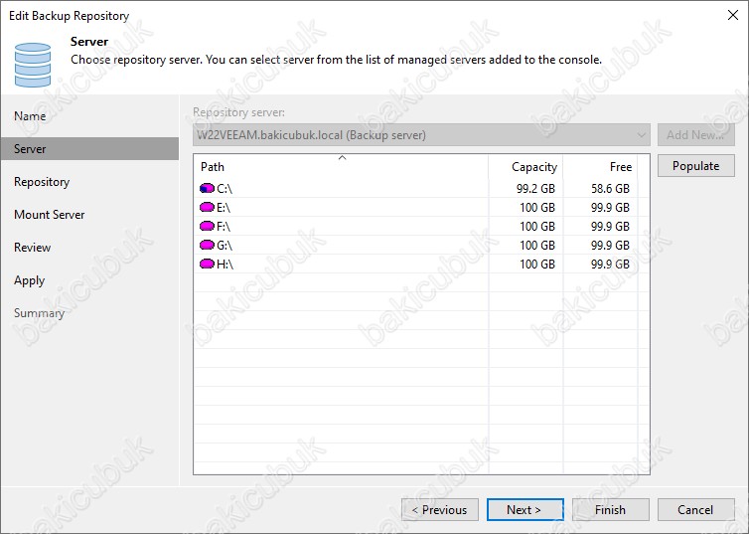
Task: Open the Mount Server wizard step
Action: (x=50, y=215)
